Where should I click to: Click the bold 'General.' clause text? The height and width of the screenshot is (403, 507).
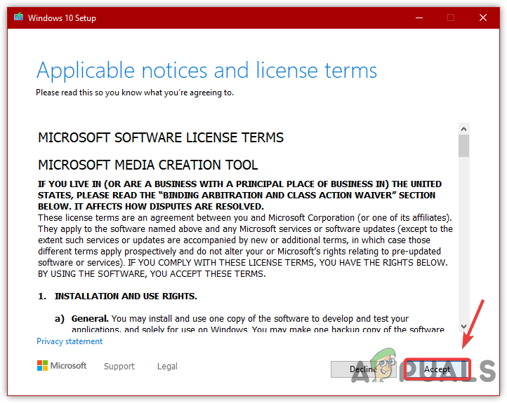tap(90, 319)
